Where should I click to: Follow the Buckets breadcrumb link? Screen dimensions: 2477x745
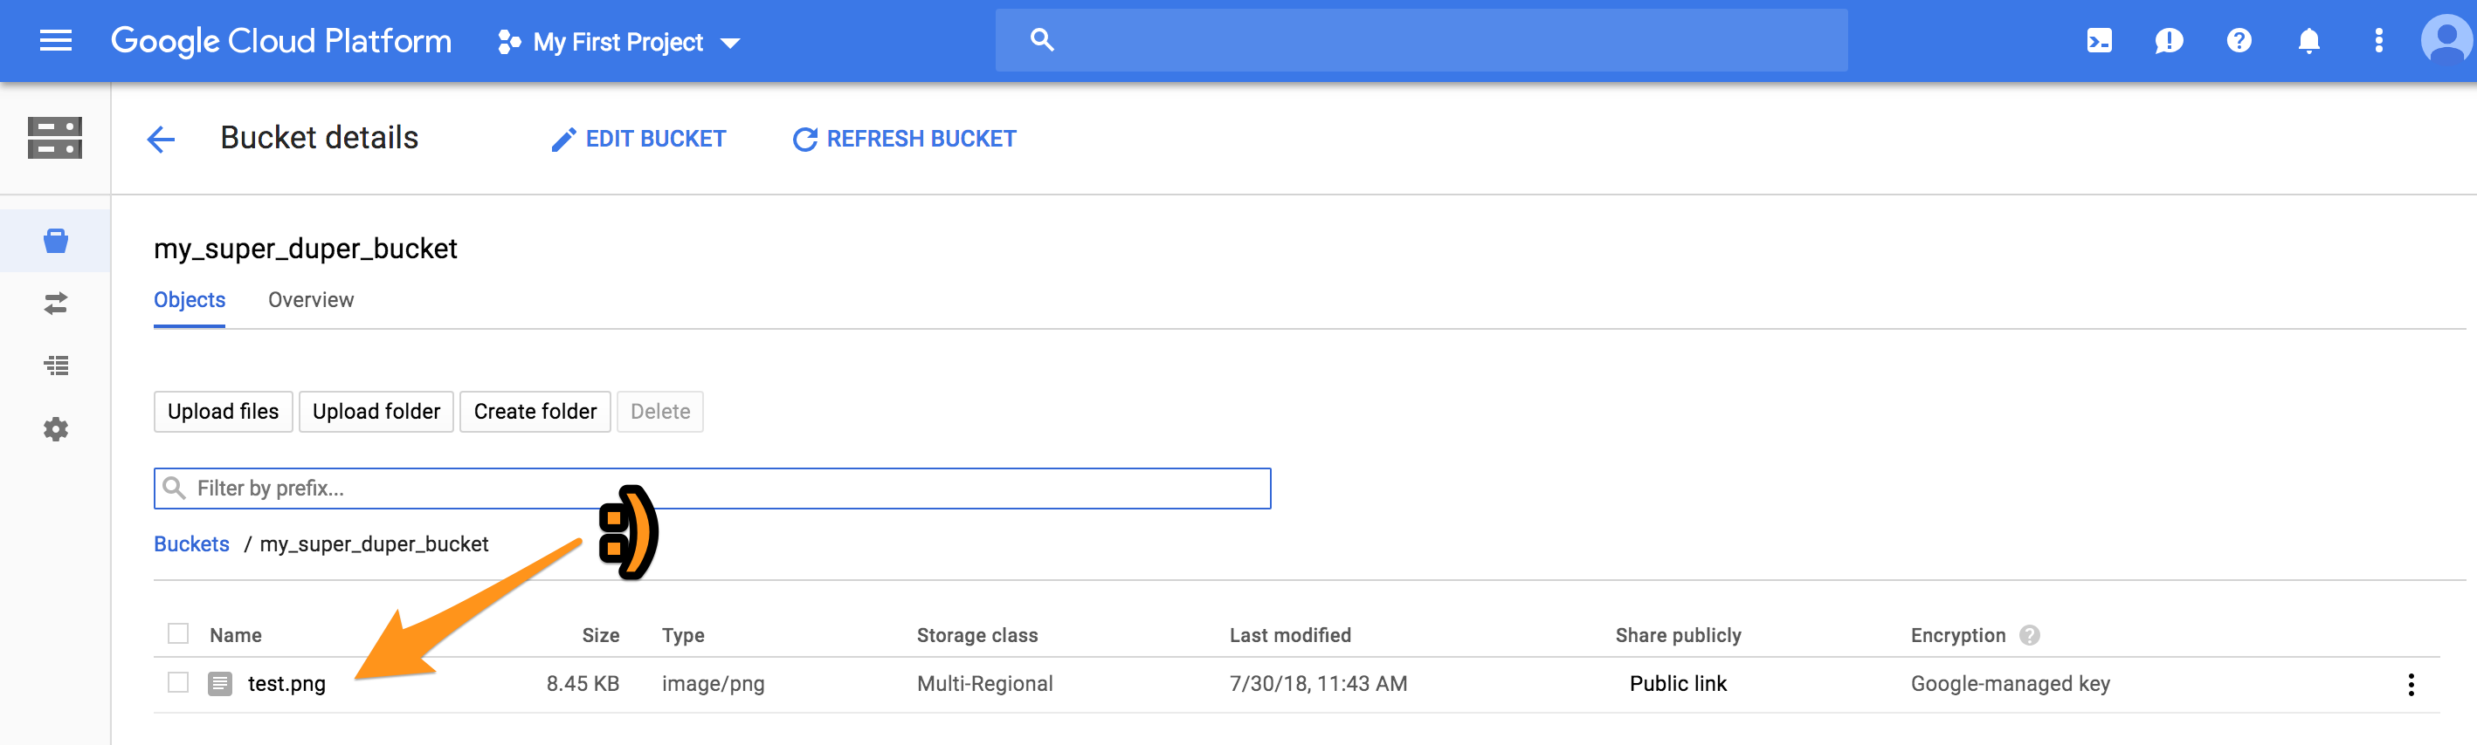tap(191, 544)
